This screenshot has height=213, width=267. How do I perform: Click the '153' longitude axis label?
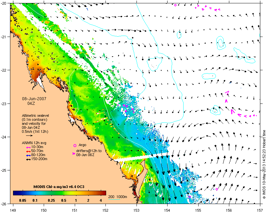click(137, 210)
